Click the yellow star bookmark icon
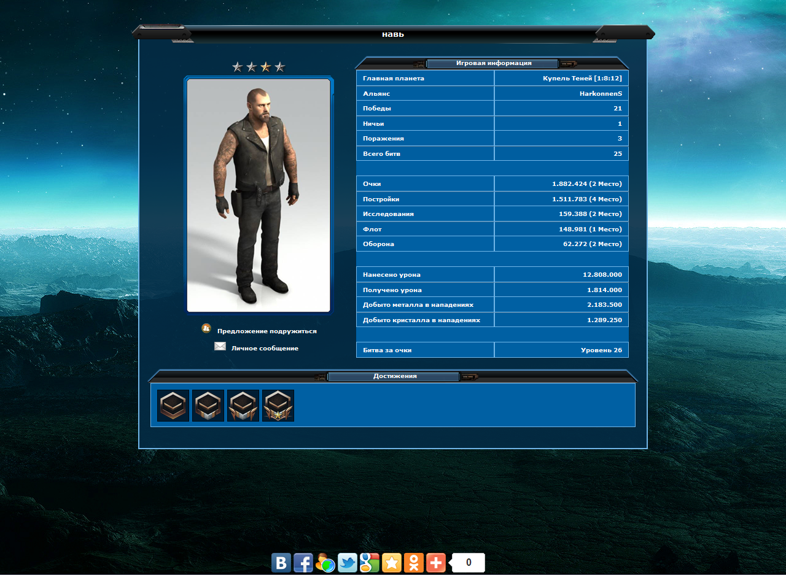 click(392, 563)
